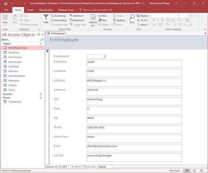Open the View button in ribbon
The height and width of the screenshot is (173, 208).
(5, 20)
